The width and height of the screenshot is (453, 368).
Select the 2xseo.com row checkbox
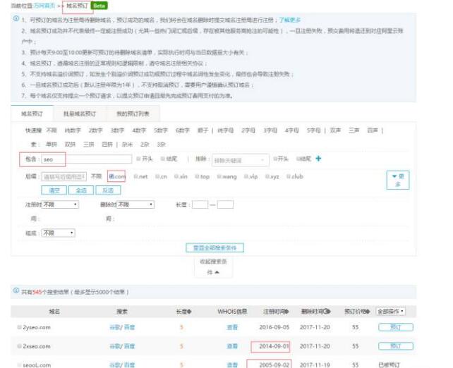[x=19, y=345]
